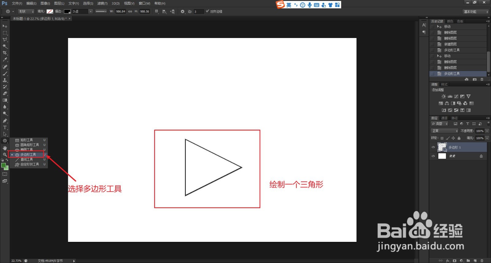The height and width of the screenshot is (263, 491).
Task: Choose 矩形工具 from the flyout
Action: point(28,140)
